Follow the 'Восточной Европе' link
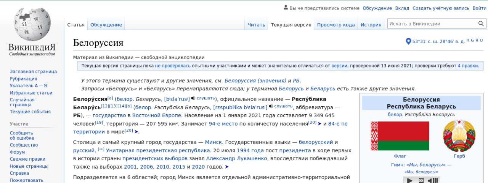This screenshot has width=488, height=183. (157, 115)
